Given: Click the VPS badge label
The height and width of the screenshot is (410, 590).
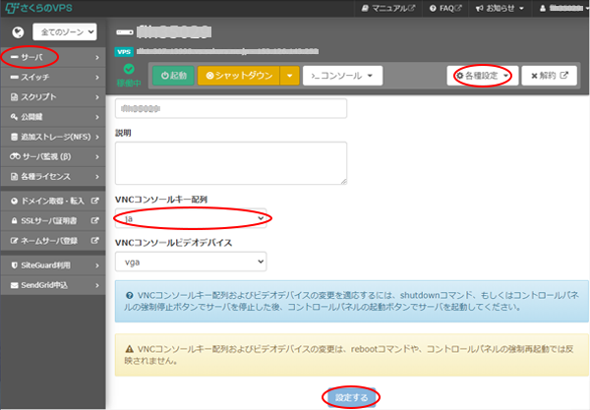Looking at the screenshot, I should click(x=124, y=52).
